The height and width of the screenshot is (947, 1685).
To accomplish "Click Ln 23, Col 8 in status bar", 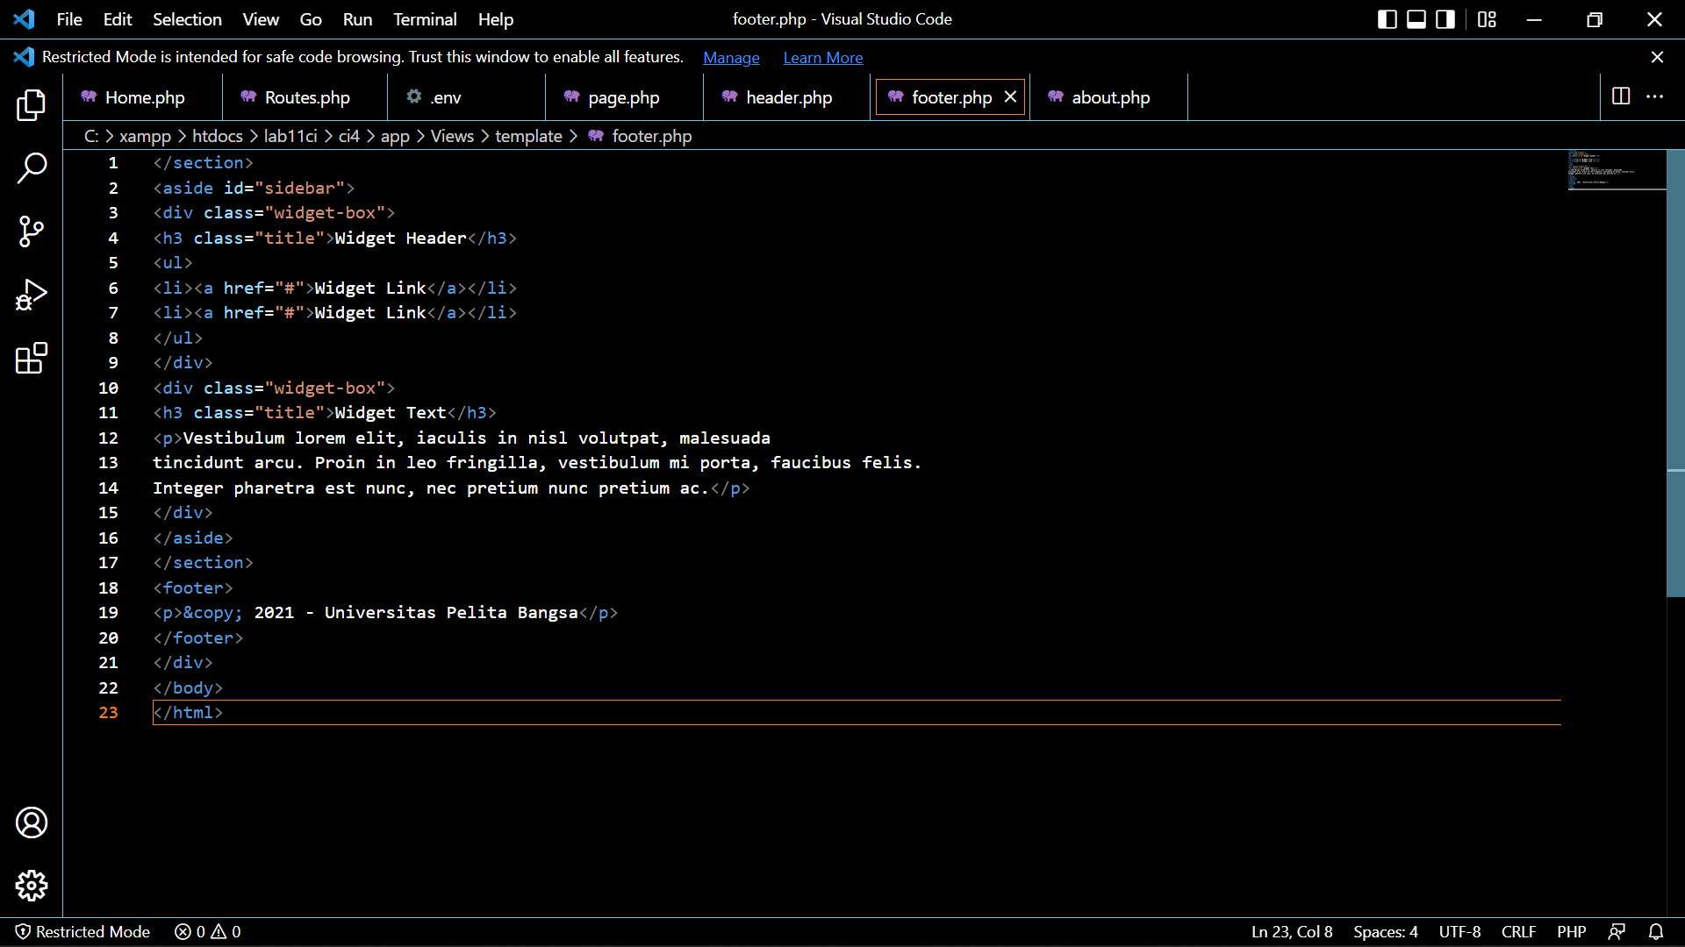I will pos(1291,931).
